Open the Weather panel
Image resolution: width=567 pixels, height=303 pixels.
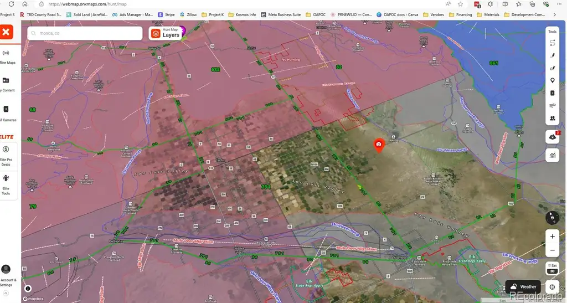523,287
